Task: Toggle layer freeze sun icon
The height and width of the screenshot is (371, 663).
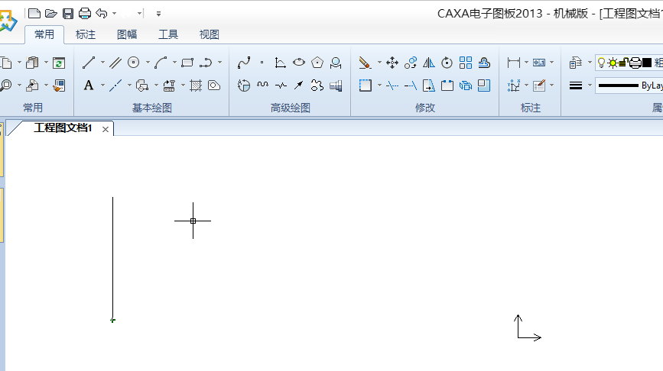Action: coord(613,63)
